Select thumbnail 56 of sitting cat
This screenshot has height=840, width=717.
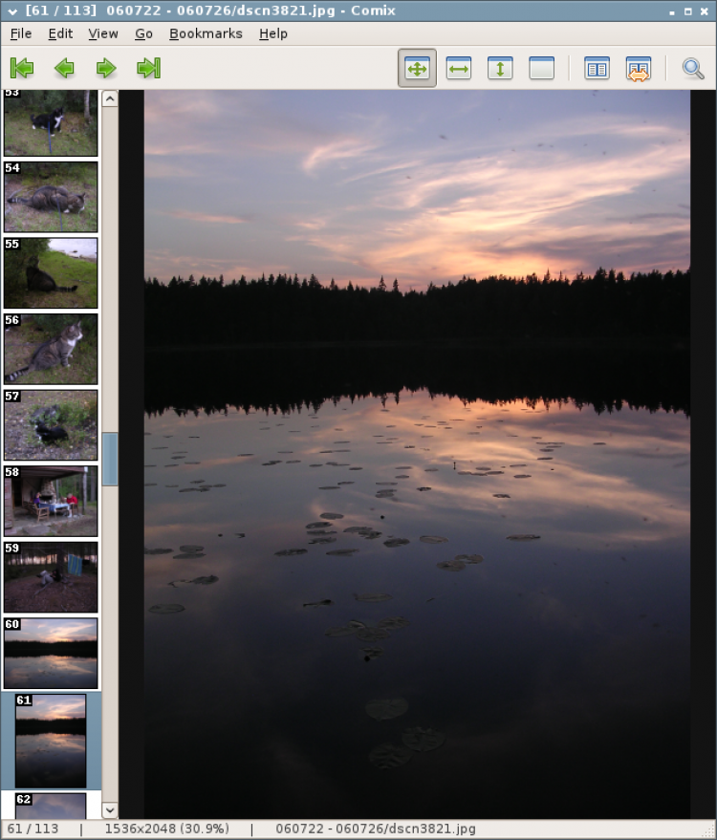pyautogui.click(x=51, y=349)
